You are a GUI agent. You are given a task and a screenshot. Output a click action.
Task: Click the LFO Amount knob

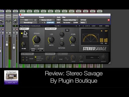[x=103, y=58]
